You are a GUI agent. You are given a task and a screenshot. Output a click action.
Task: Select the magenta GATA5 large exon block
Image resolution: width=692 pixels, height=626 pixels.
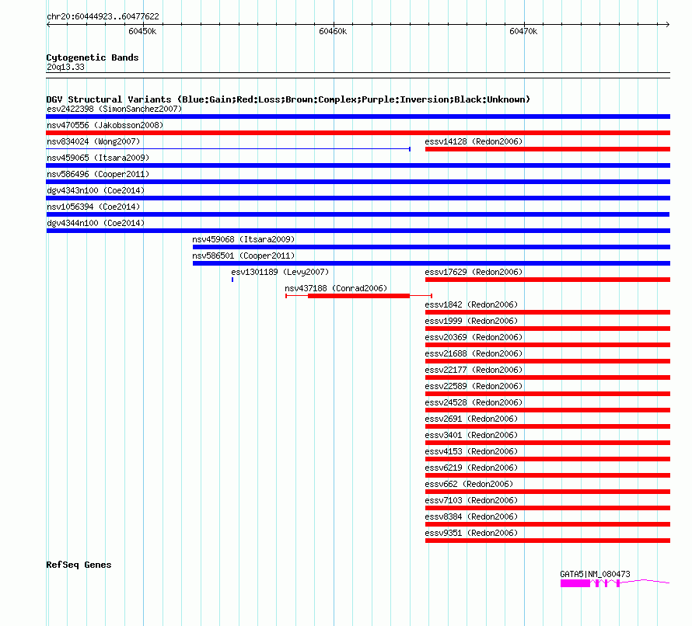coord(575,584)
